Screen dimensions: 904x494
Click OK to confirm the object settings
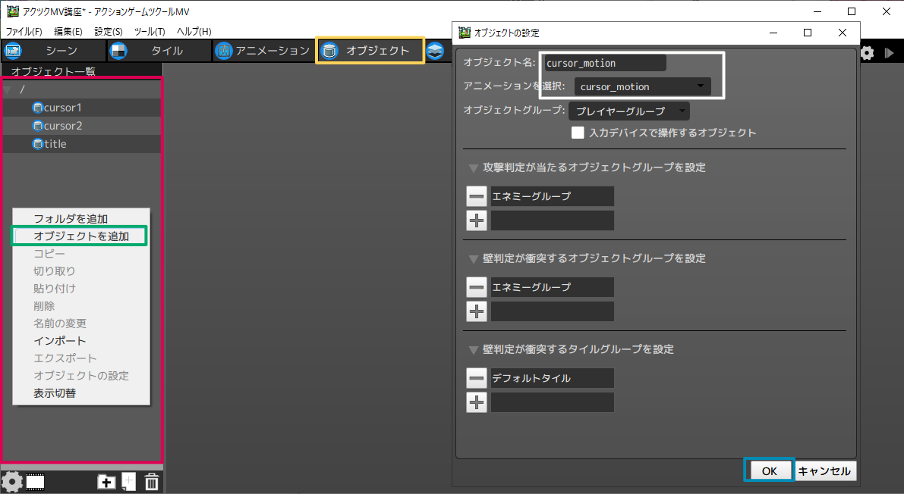coord(769,471)
